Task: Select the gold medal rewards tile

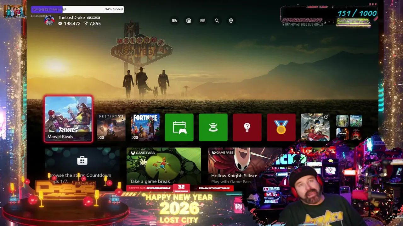Action: tap(281, 127)
